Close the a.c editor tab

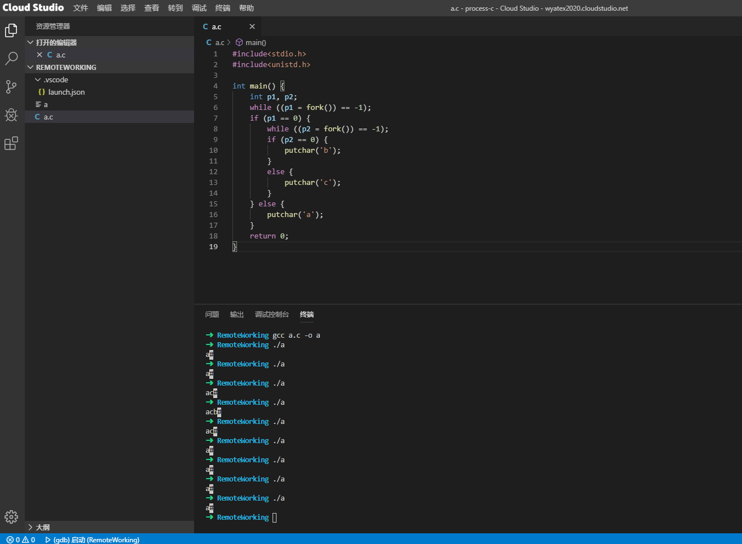[252, 26]
